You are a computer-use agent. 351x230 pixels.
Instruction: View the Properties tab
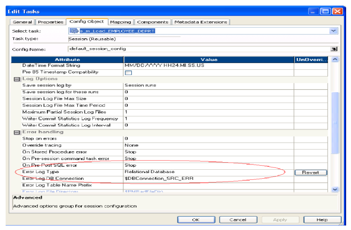click(51, 22)
